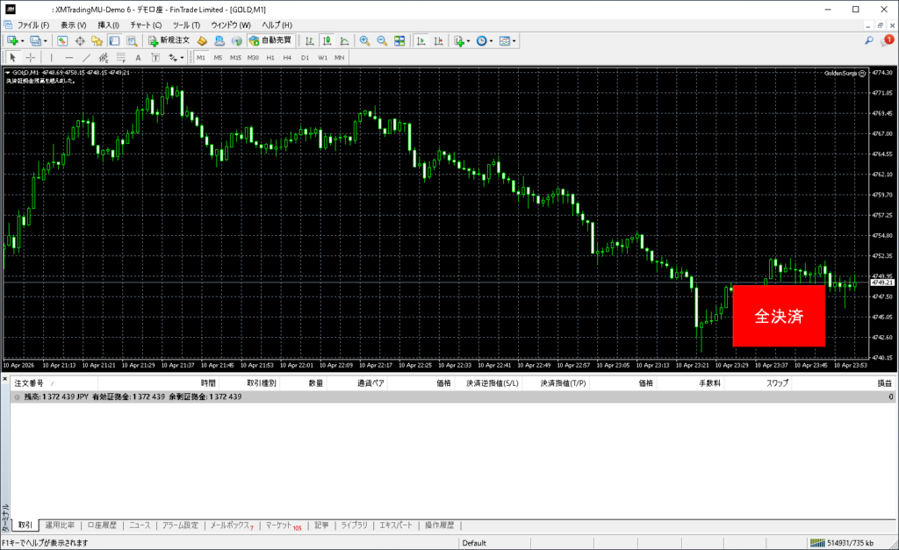Click the zoom in magnifier icon
This screenshot has height=550, width=899.
[364, 40]
